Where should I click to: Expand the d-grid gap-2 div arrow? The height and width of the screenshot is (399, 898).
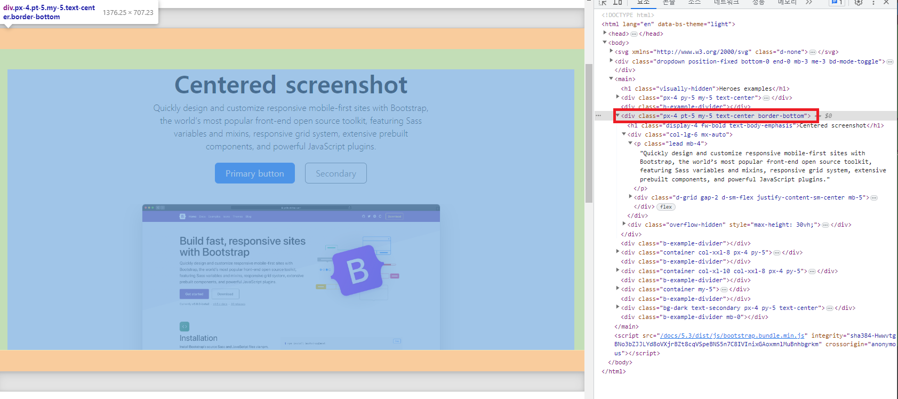pos(631,197)
